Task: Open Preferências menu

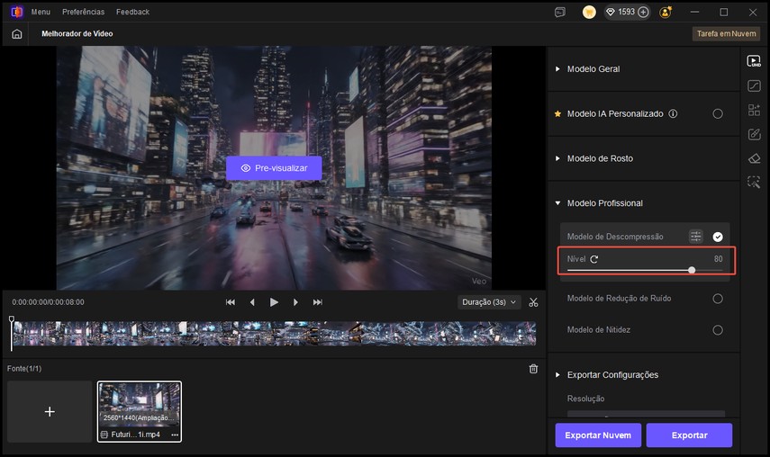Action: click(83, 12)
